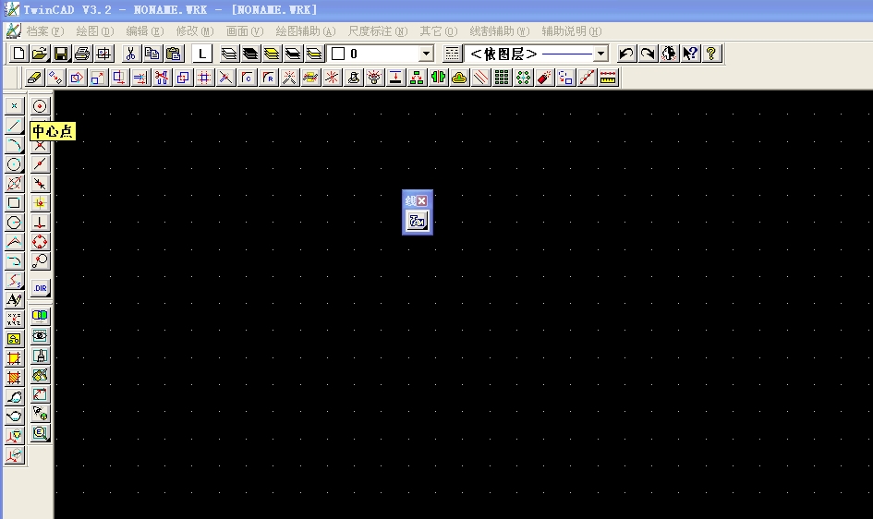The height and width of the screenshot is (519, 873).
Task: Open the layer number dropdown showing 0
Action: 426,54
